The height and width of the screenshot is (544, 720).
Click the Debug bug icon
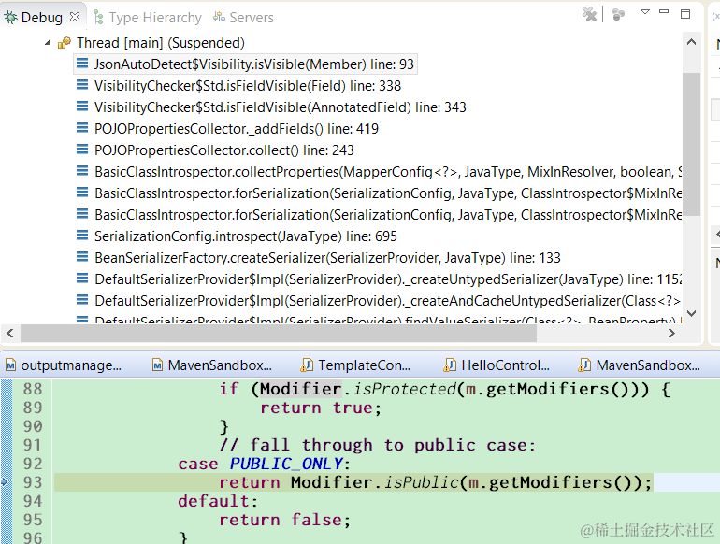11,18
